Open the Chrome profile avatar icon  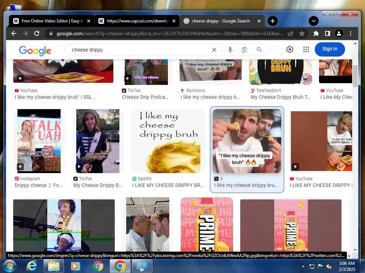point(339,34)
